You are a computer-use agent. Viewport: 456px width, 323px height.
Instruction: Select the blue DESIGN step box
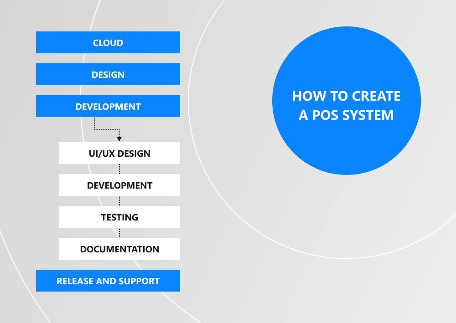108,74
